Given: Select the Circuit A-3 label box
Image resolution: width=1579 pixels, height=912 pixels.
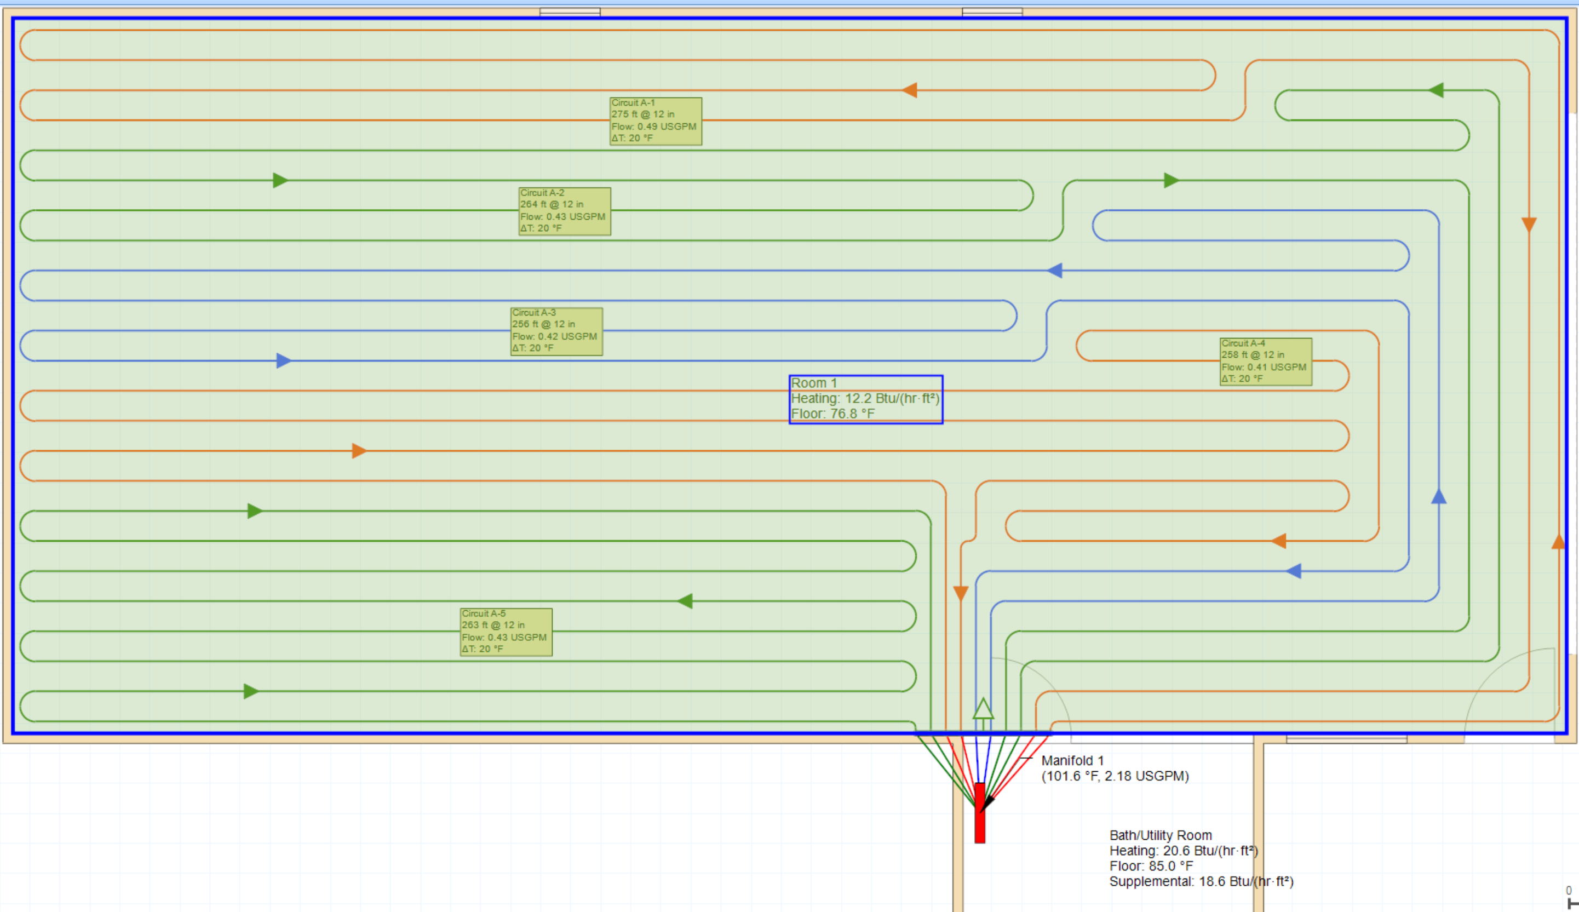Looking at the screenshot, I should click(x=556, y=331).
